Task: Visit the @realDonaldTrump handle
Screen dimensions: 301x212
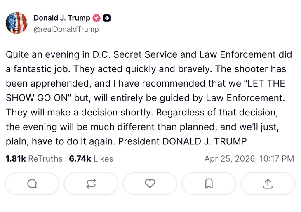Action: [x=66, y=29]
